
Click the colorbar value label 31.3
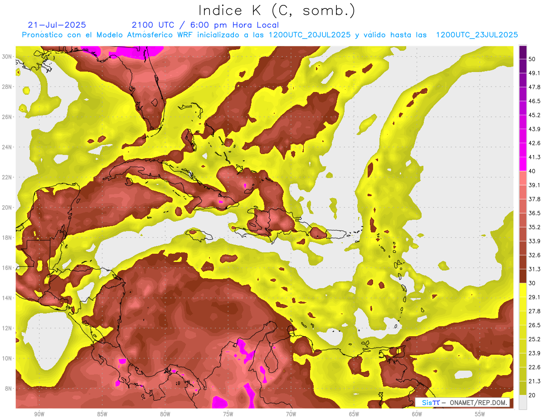coord(534,269)
